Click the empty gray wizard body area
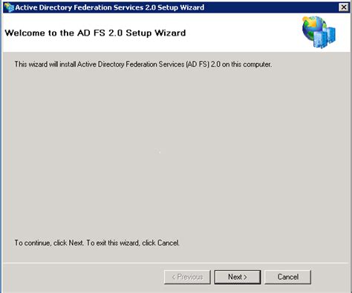Viewport: 352px width, 293px height. pos(176,154)
